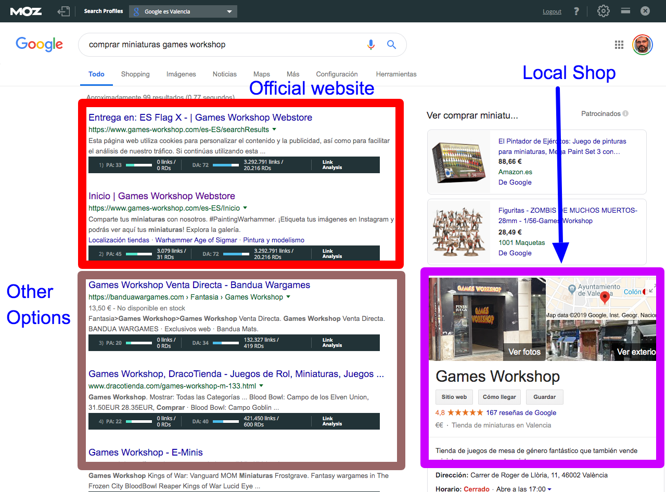Open the MozBar help question mark

(577, 11)
